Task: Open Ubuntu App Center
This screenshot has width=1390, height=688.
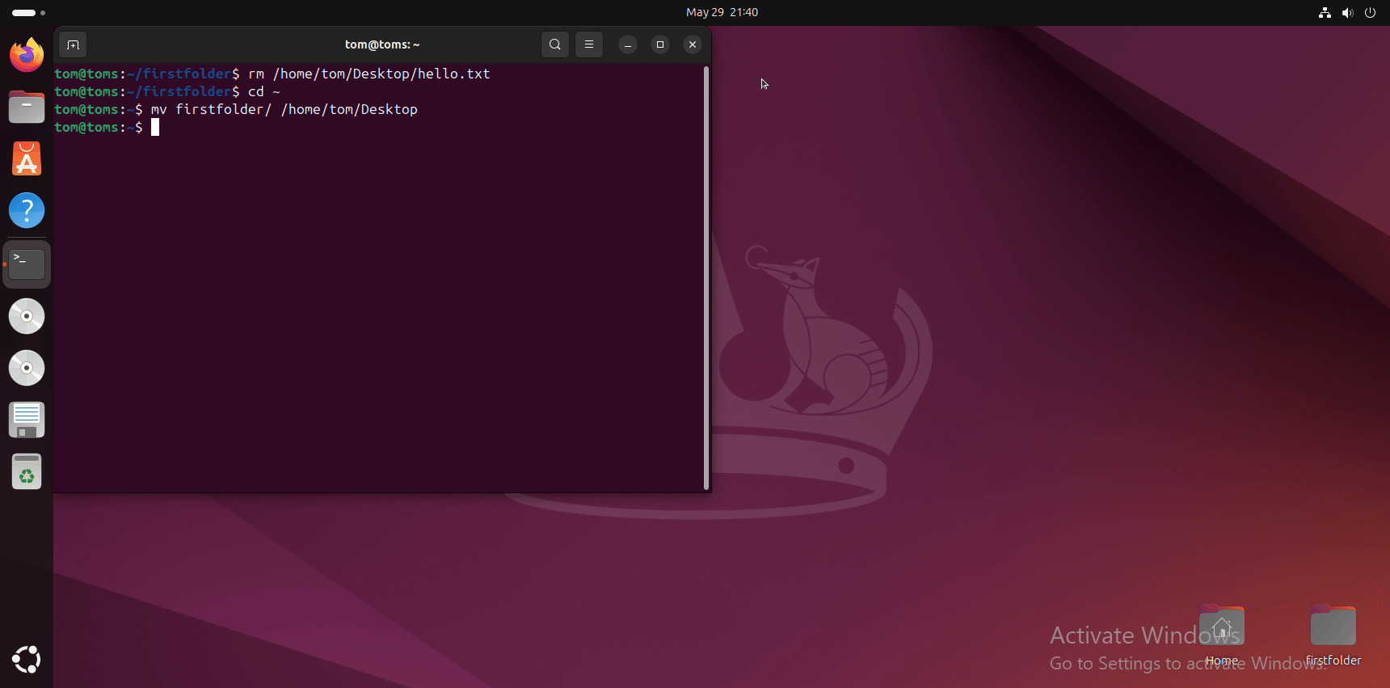Action: (27, 158)
